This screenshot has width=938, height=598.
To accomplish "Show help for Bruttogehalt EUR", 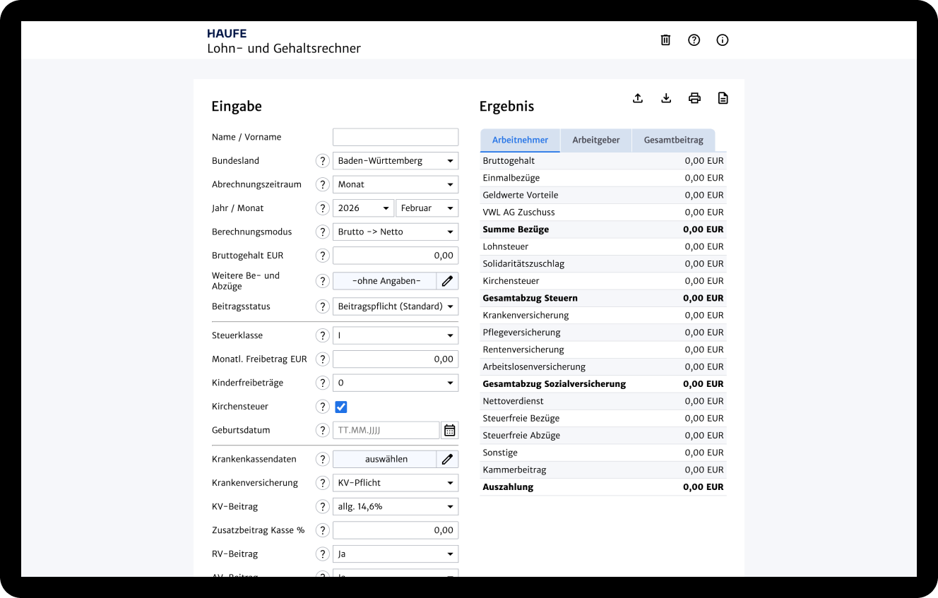I will [x=323, y=256].
